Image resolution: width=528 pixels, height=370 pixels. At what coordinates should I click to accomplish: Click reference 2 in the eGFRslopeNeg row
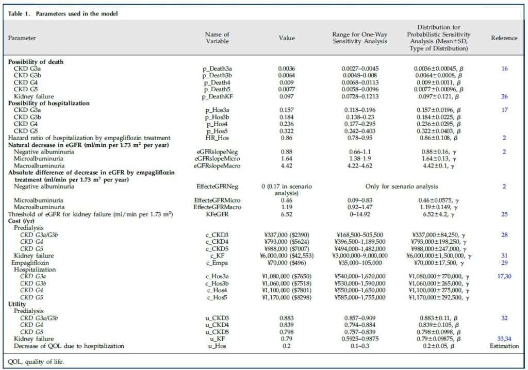click(504, 152)
